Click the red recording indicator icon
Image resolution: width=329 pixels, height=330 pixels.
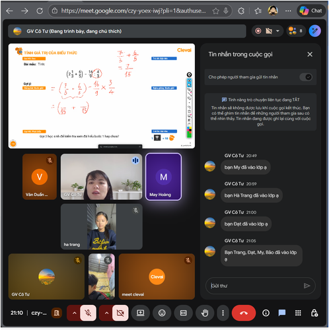258,31
